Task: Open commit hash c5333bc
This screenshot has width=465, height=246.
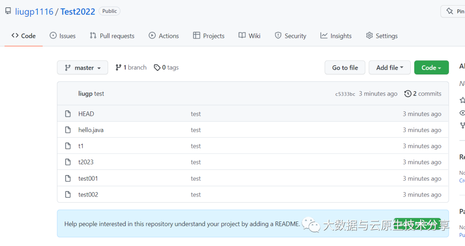Action: tap(345, 94)
